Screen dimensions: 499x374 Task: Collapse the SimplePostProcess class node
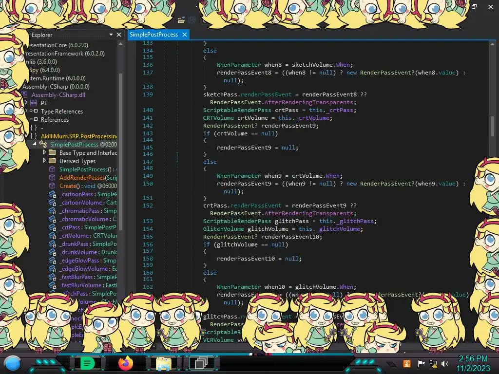(35, 144)
